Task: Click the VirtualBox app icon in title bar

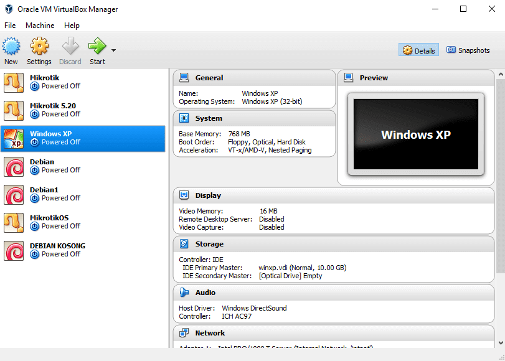Action: [9, 9]
